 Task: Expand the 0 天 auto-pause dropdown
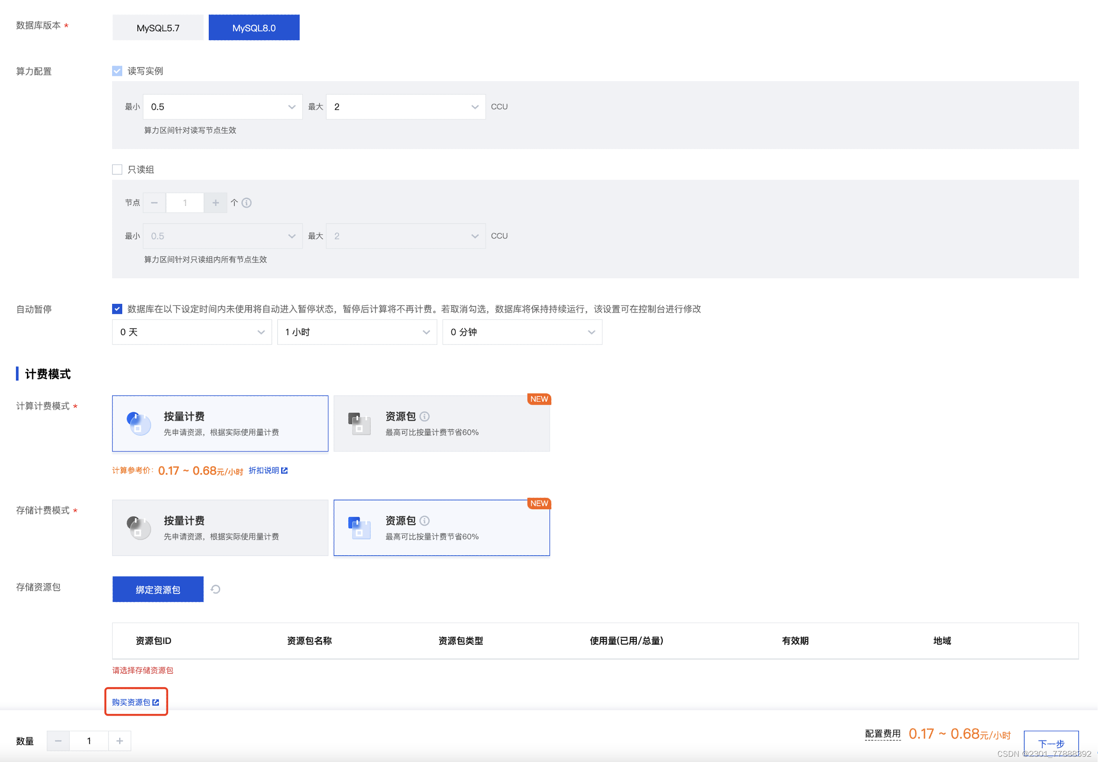click(x=192, y=332)
